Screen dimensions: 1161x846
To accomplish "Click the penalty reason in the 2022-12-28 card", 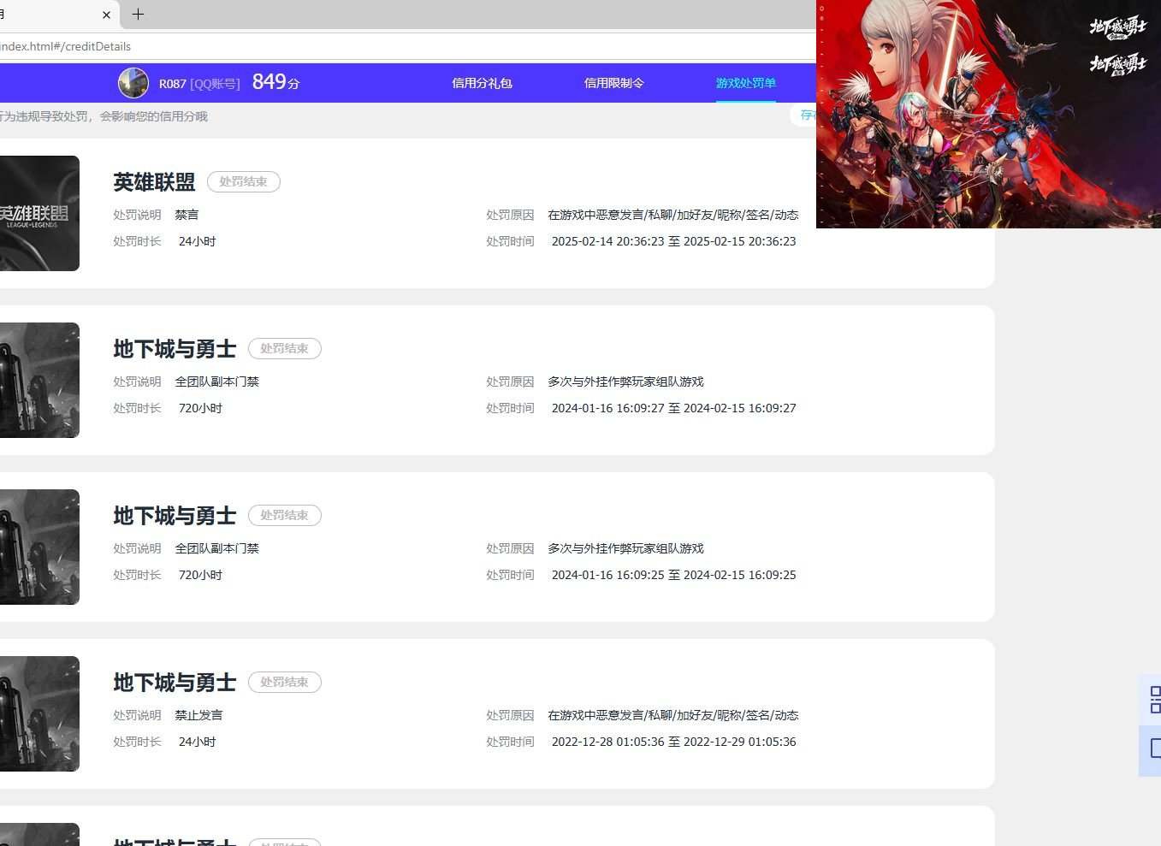I will [673, 715].
